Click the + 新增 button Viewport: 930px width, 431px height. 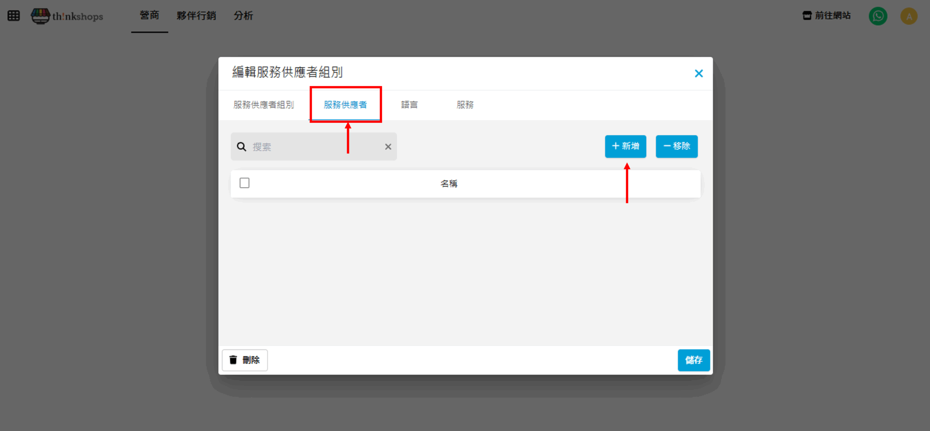[x=625, y=146]
